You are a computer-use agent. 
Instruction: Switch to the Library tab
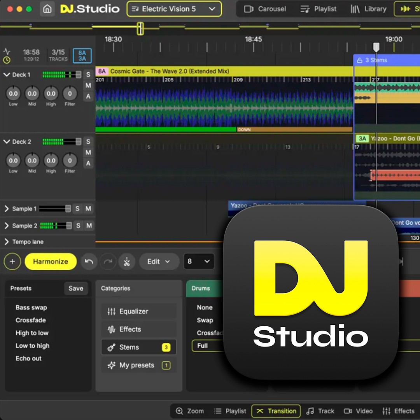click(368, 9)
